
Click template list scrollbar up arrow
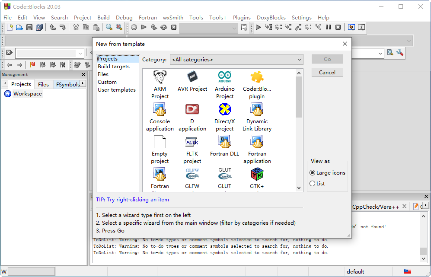(299, 73)
